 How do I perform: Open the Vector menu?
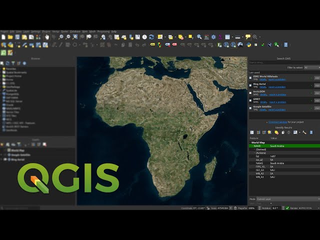pos(55,31)
